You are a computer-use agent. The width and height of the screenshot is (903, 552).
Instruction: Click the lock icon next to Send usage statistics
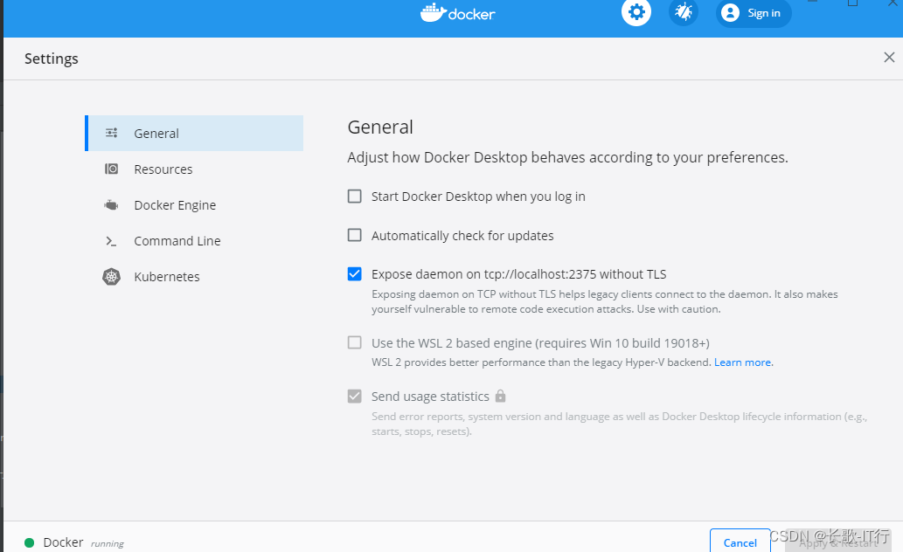pos(500,396)
